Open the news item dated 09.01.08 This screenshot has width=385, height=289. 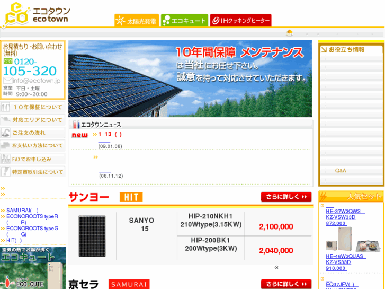tap(104, 143)
